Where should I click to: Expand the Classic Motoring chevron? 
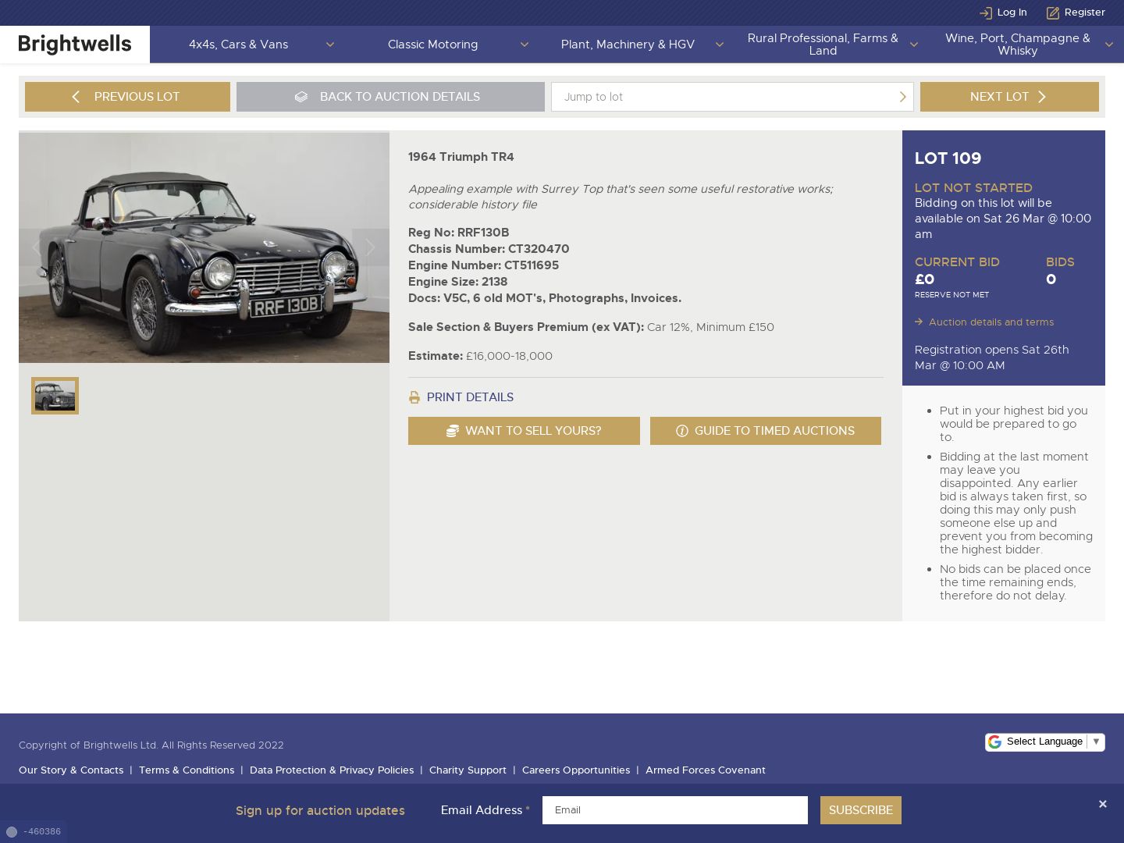[x=525, y=44]
